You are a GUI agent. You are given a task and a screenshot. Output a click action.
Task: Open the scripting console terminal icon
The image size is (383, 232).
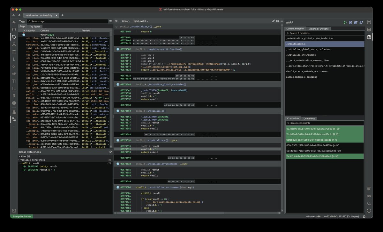pos(14,211)
